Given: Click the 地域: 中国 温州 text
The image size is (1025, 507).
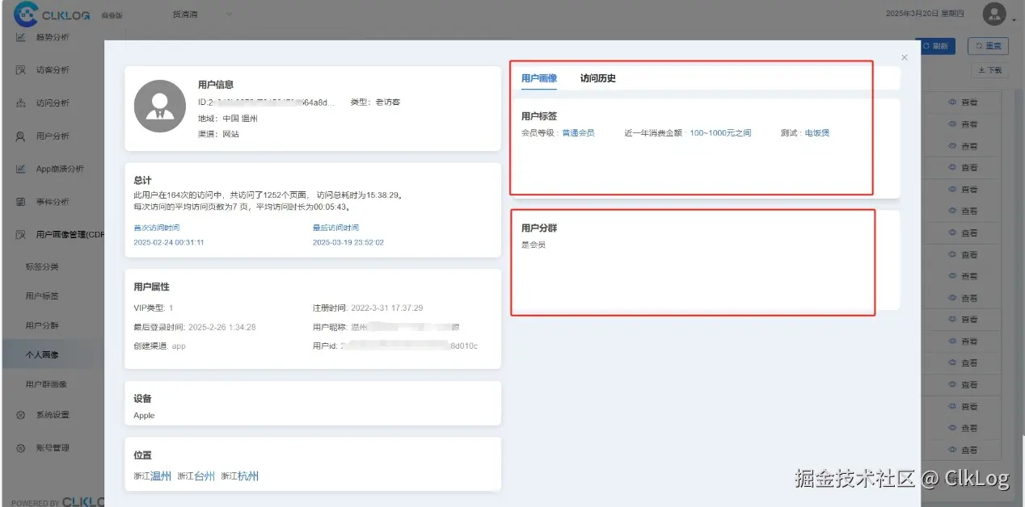Looking at the screenshot, I should click(x=227, y=118).
